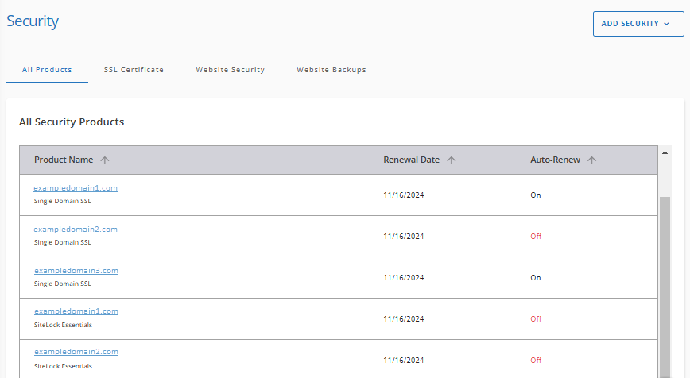The width and height of the screenshot is (690, 378).
Task: Open the SSL Certificate tab
Action: pyautogui.click(x=134, y=70)
